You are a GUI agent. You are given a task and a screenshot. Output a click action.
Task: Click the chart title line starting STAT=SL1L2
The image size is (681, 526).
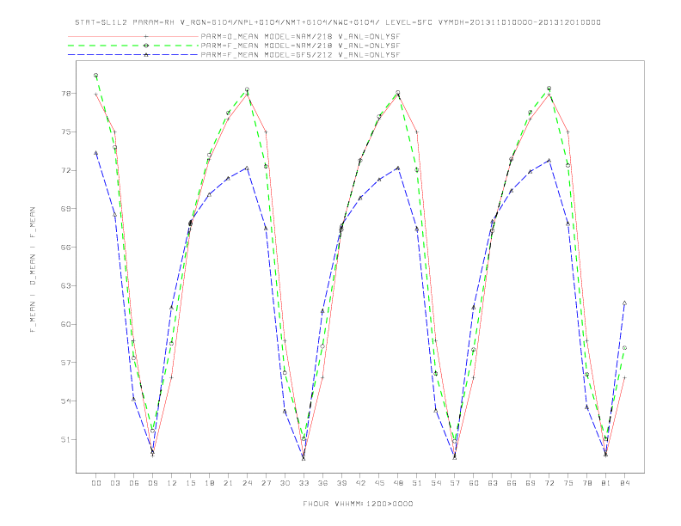[338, 22]
